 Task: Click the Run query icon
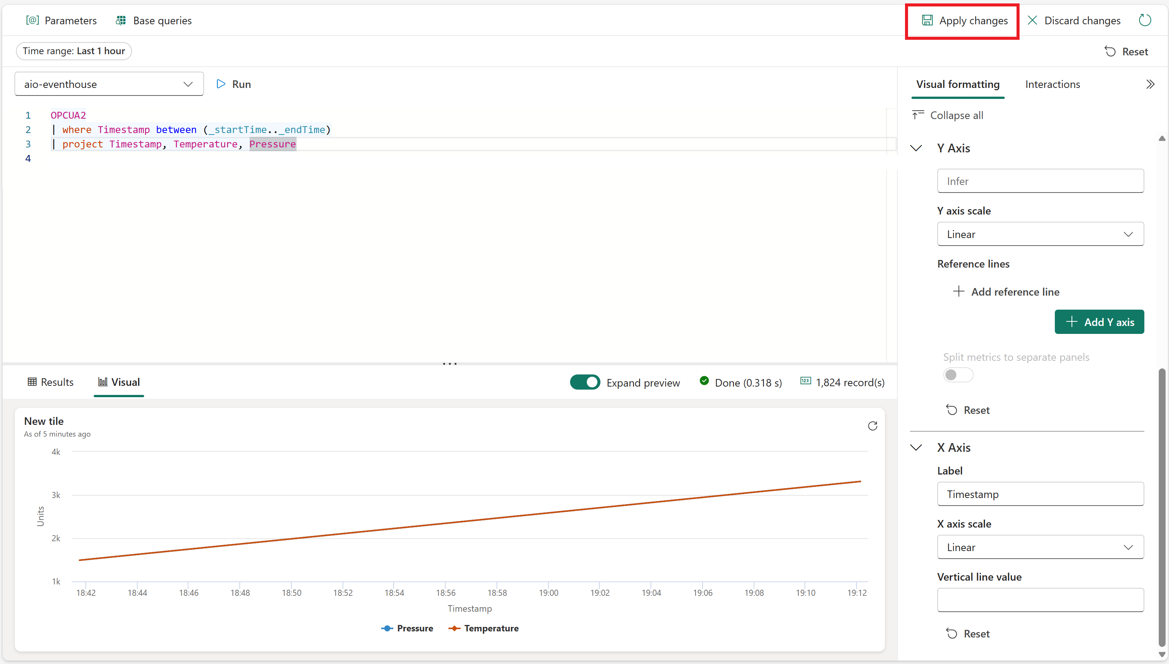tap(221, 83)
